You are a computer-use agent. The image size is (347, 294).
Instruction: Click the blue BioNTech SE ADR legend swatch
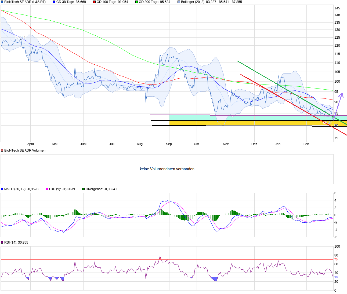[2, 2]
